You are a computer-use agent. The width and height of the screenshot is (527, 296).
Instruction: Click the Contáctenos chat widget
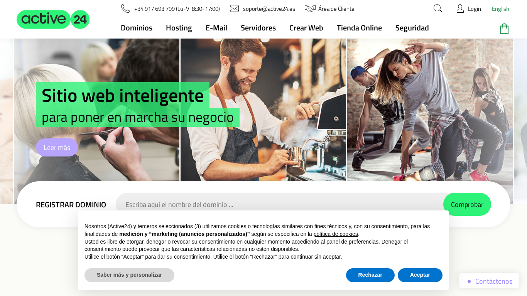[489, 281]
